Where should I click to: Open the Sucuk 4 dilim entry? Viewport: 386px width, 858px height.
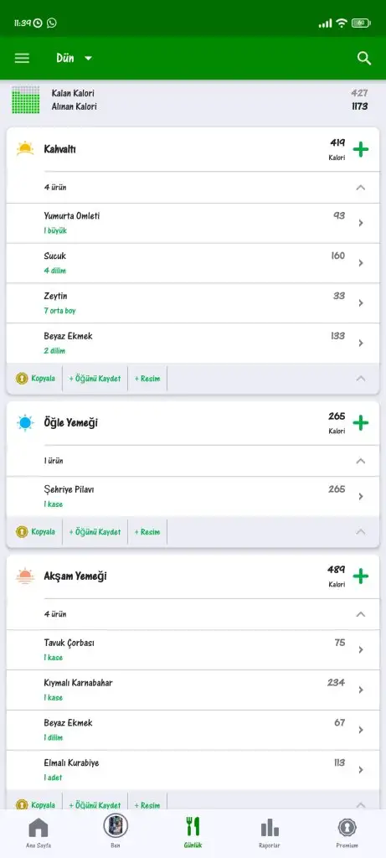point(193,263)
